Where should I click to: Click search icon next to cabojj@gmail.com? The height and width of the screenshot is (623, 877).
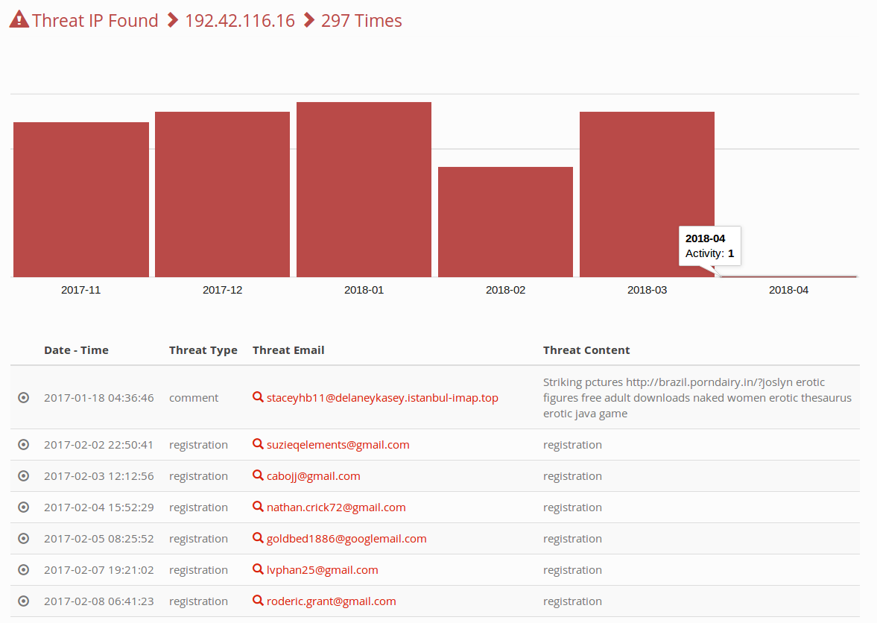click(x=258, y=475)
